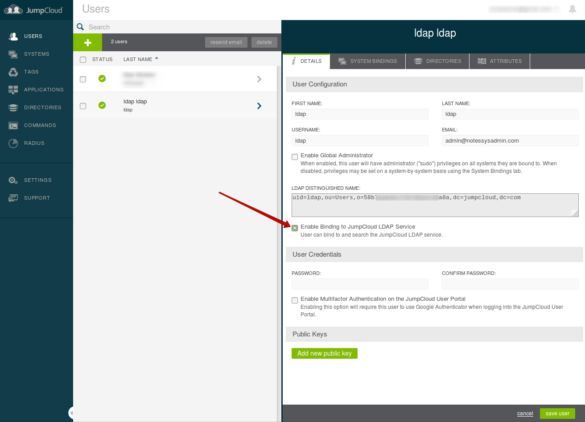Click the '2 users' count text

click(x=119, y=41)
